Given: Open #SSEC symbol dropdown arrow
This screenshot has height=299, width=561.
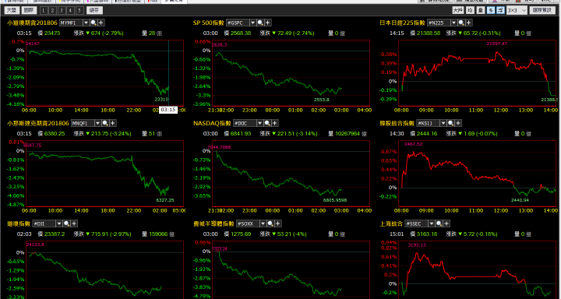Looking at the screenshot, I should pos(431,224).
